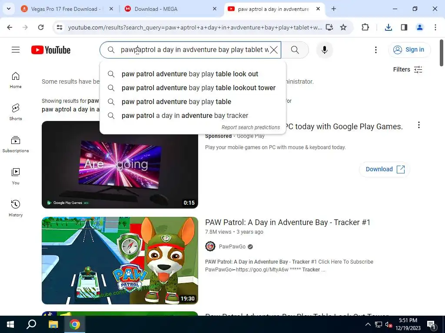Show hidden system tray icons
Viewport: 445px width, 333px height.
[x=368, y=324]
